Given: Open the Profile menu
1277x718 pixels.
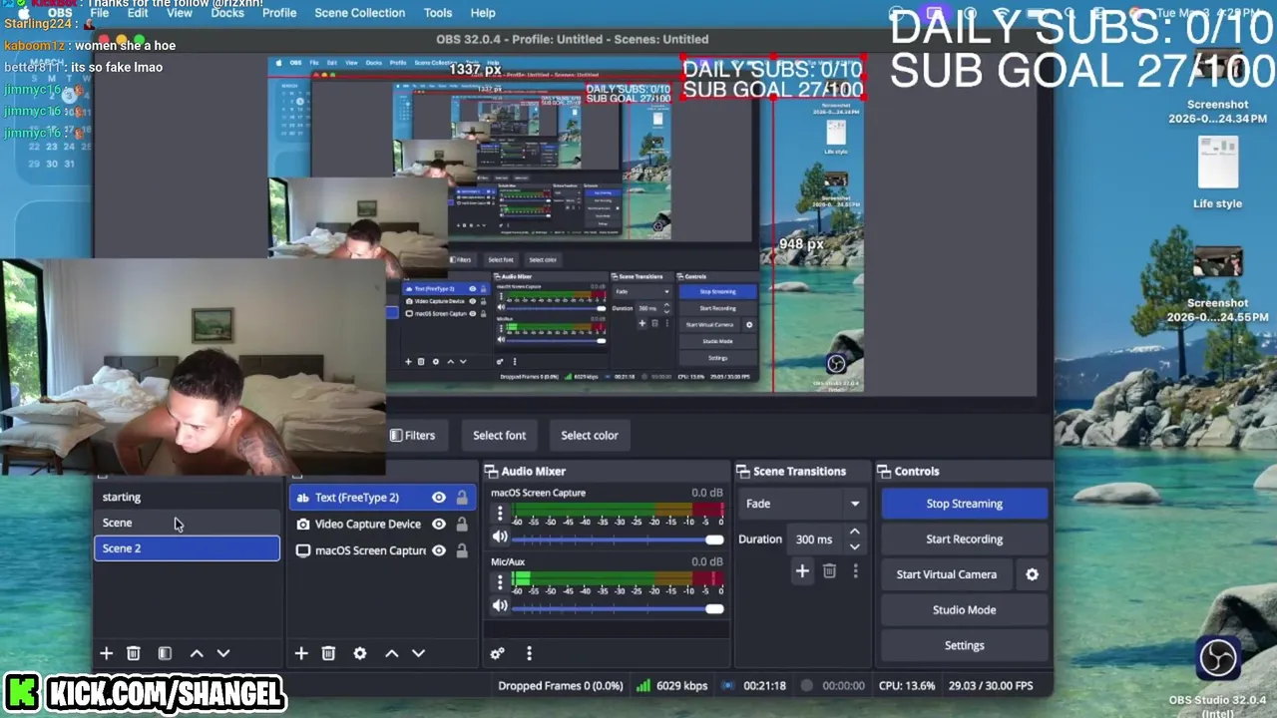Looking at the screenshot, I should [279, 13].
